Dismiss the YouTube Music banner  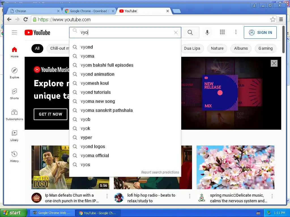click(x=274, y=63)
